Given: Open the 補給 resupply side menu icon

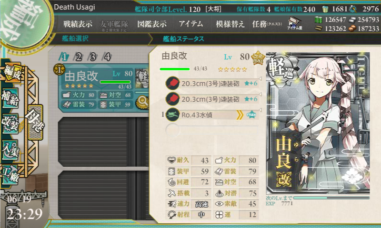Looking at the screenshot, I should (x=10, y=99).
